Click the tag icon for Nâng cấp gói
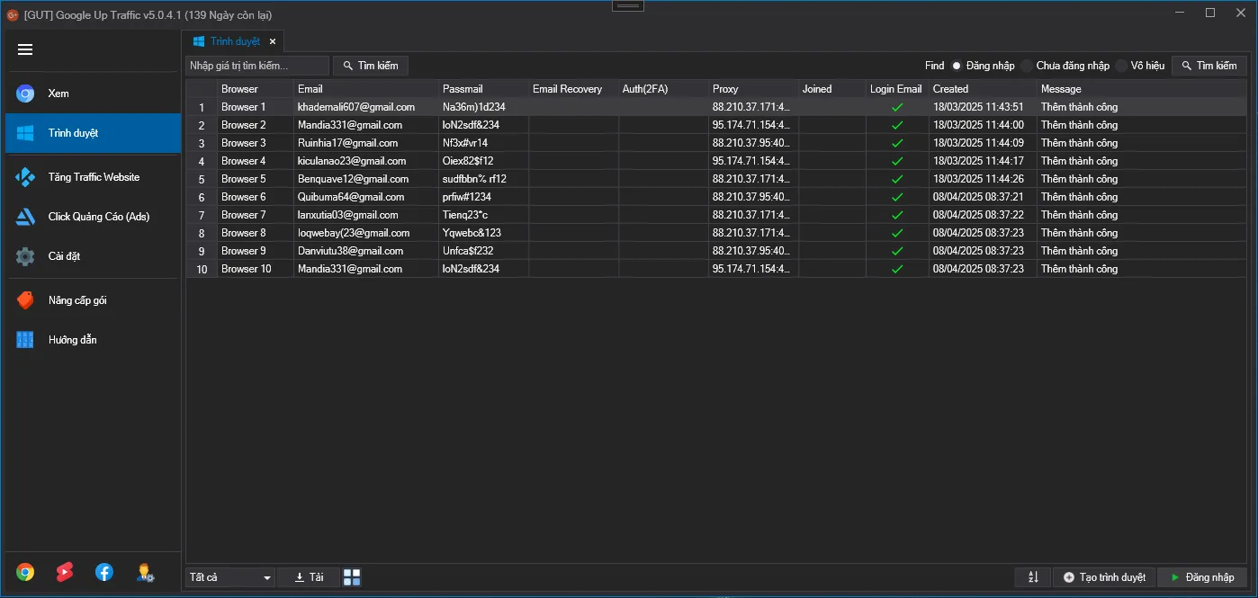Screen dimensions: 1258x598 tap(25, 300)
